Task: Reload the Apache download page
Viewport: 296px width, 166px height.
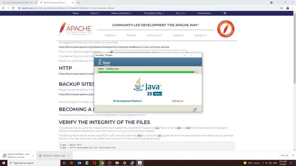Action: (13, 8)
